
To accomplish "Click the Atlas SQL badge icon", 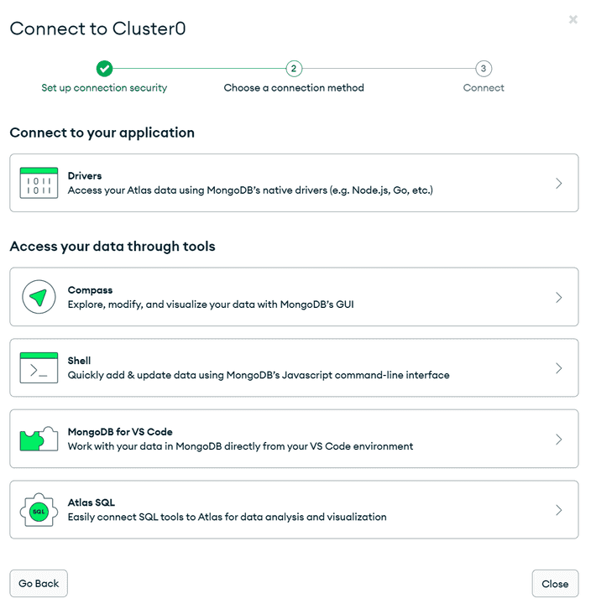I will click(39, 510).
